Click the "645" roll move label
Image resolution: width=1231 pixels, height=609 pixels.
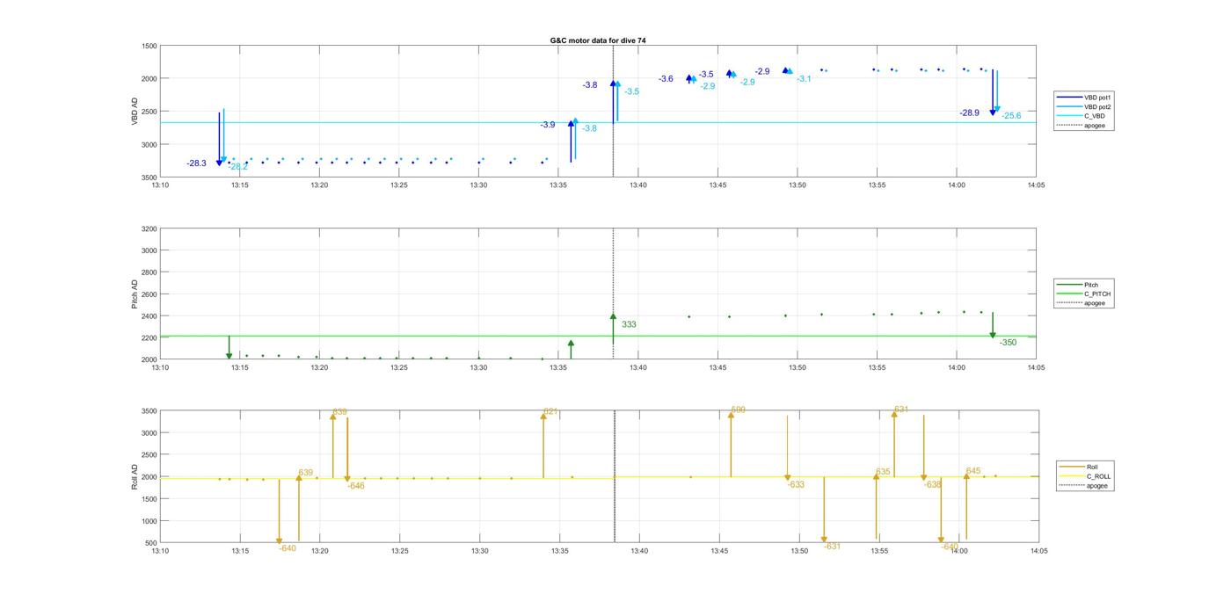(x=973, y=471)
